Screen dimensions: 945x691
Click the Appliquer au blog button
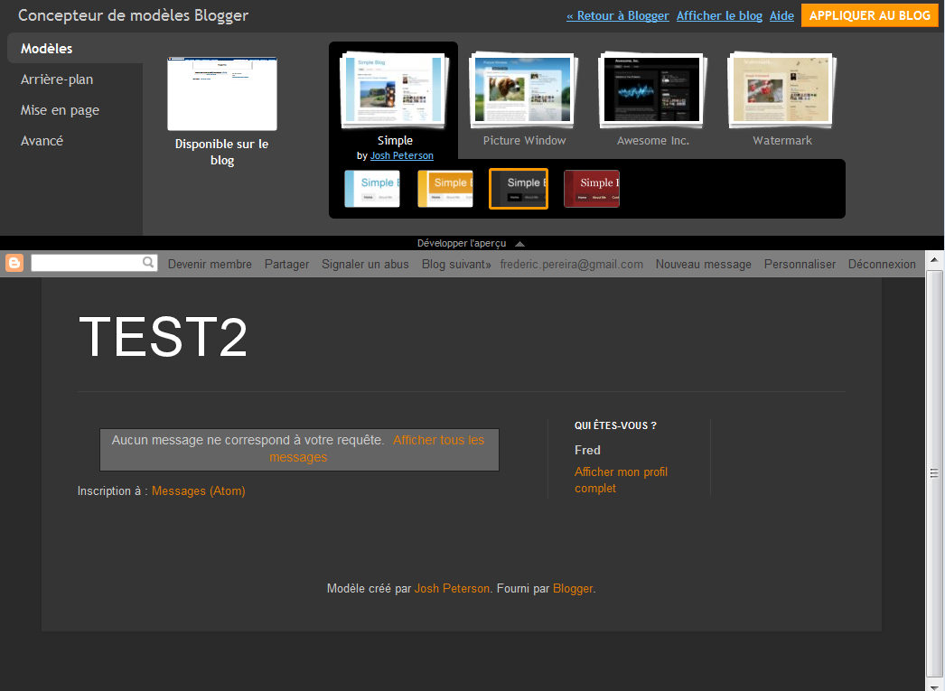pyautogui.click(x=870, y=15)
